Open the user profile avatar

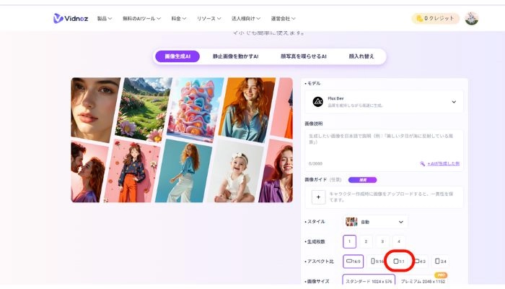(x=471, y=18)
